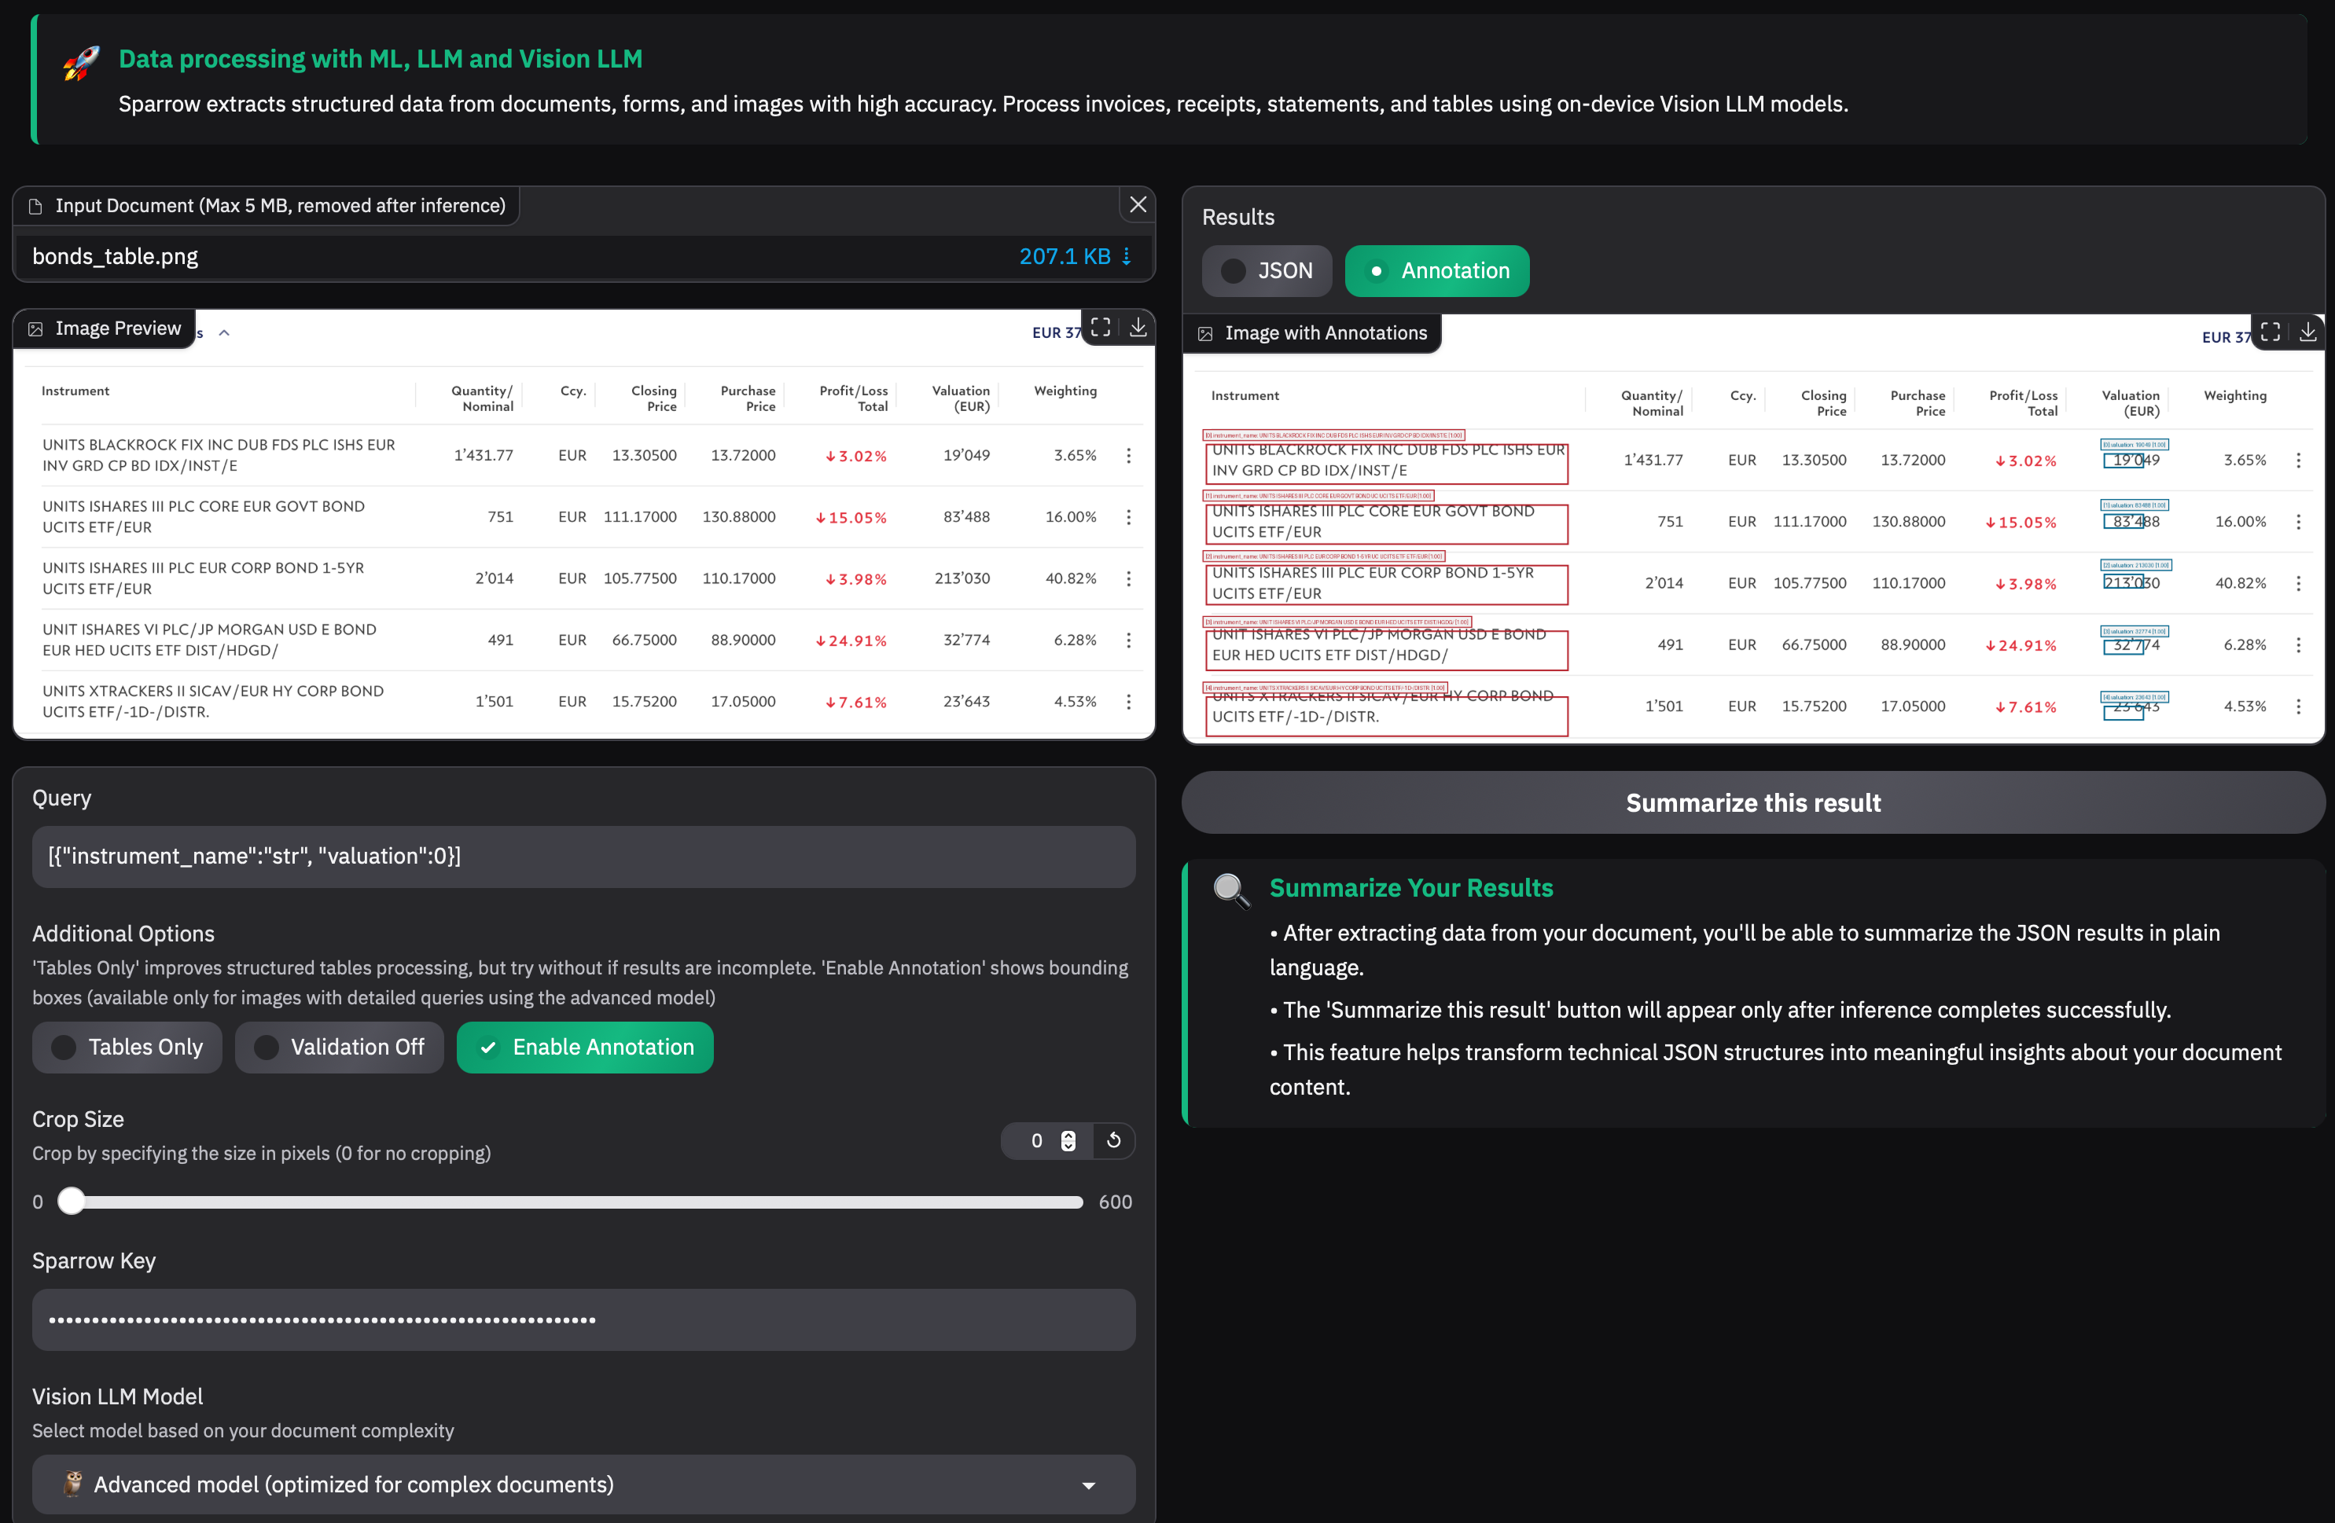Image resolution: width=2335 pixels, height=1523 pixels.
Task: Download the annotated image
Action: [2307, 332]
